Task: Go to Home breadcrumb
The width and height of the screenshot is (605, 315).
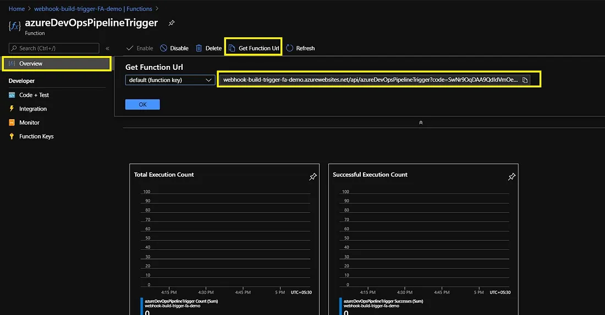Action: point(16,8)
